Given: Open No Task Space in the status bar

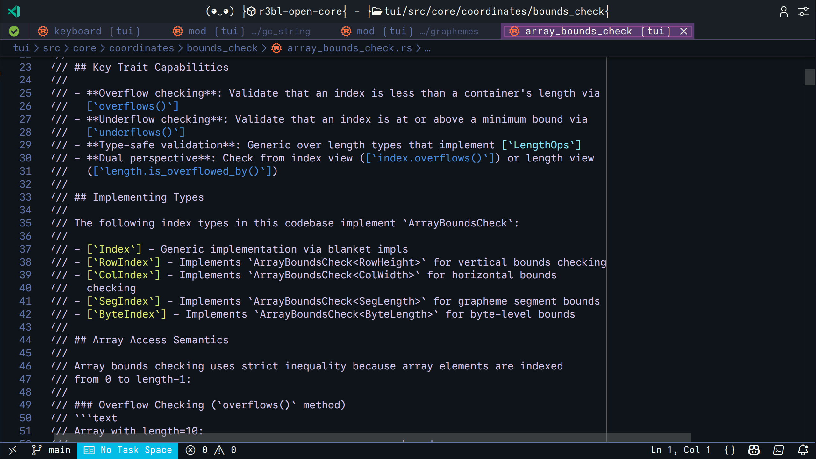Looking at the screenshot, I should click(x=127, y=450).
